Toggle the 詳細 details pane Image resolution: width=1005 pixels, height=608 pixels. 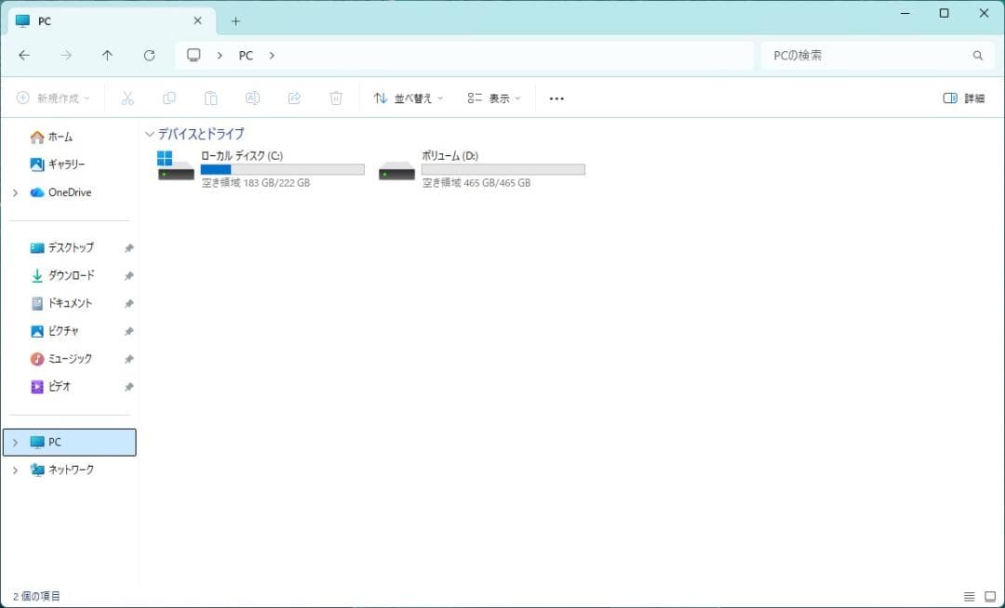pos(962,98)
